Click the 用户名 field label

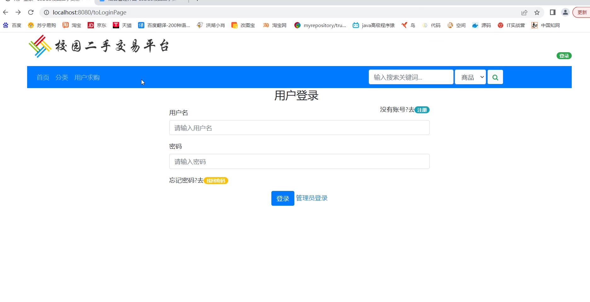point(178,113)
